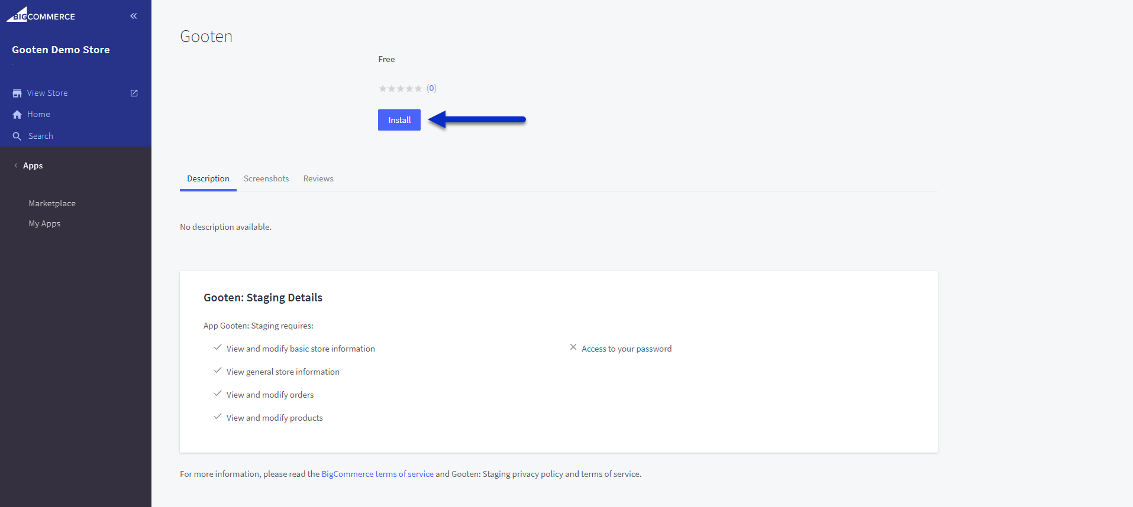Click the Free price label

pyautogui.click(x=386, y=59)
